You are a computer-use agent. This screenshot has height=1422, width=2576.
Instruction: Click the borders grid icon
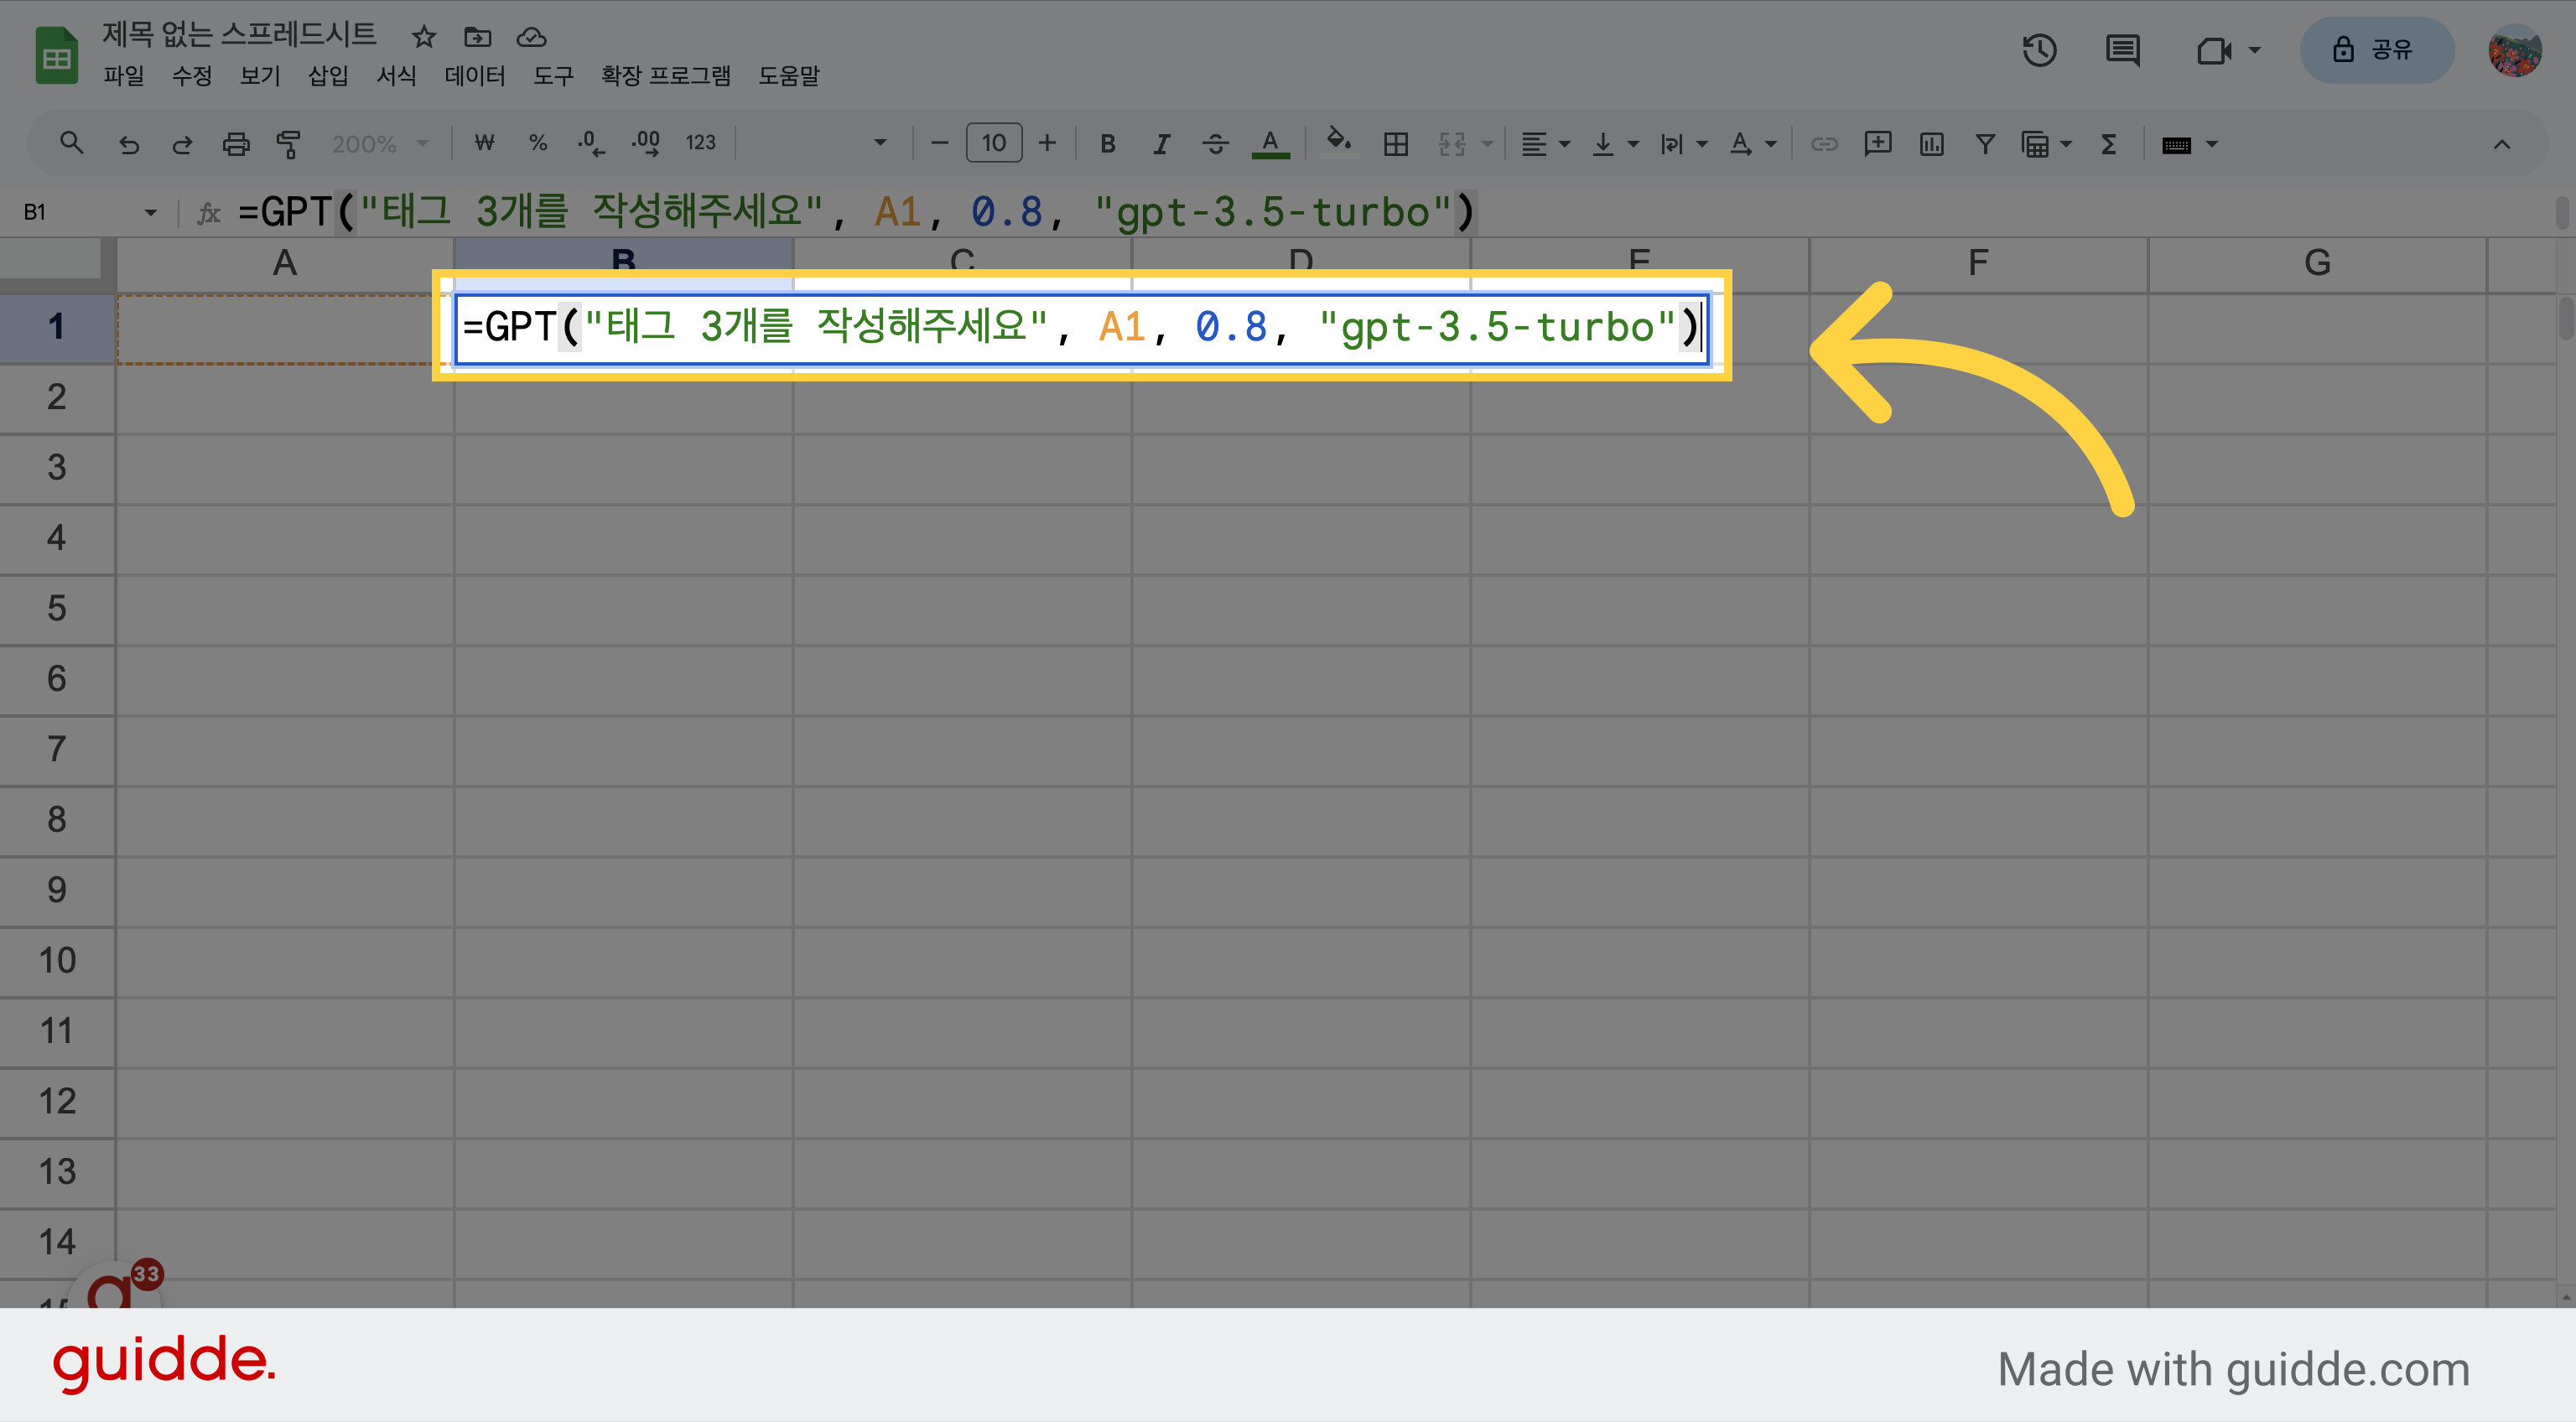pos(1396,144)
